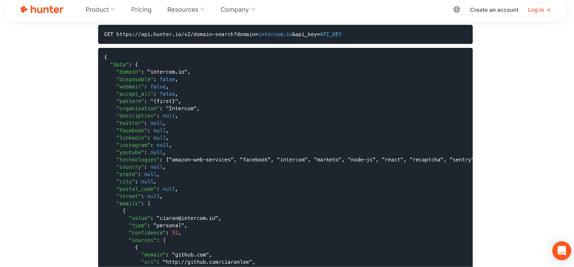Click Create an account
The width and height of the screenshot is (574, 267).
[x=494, y=10]
